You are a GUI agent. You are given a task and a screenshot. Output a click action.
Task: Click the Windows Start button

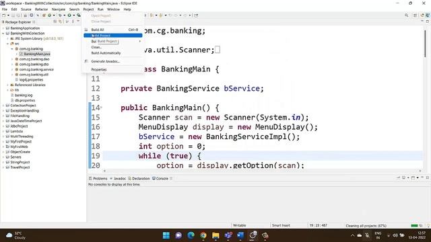click(x=166, y=235)
